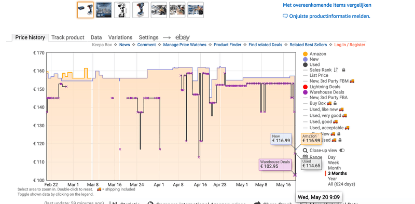The height and width of the screenshot is (204, 415).
Task: Click the red Lightning Deals legend dot
Action: pos(305,87)
